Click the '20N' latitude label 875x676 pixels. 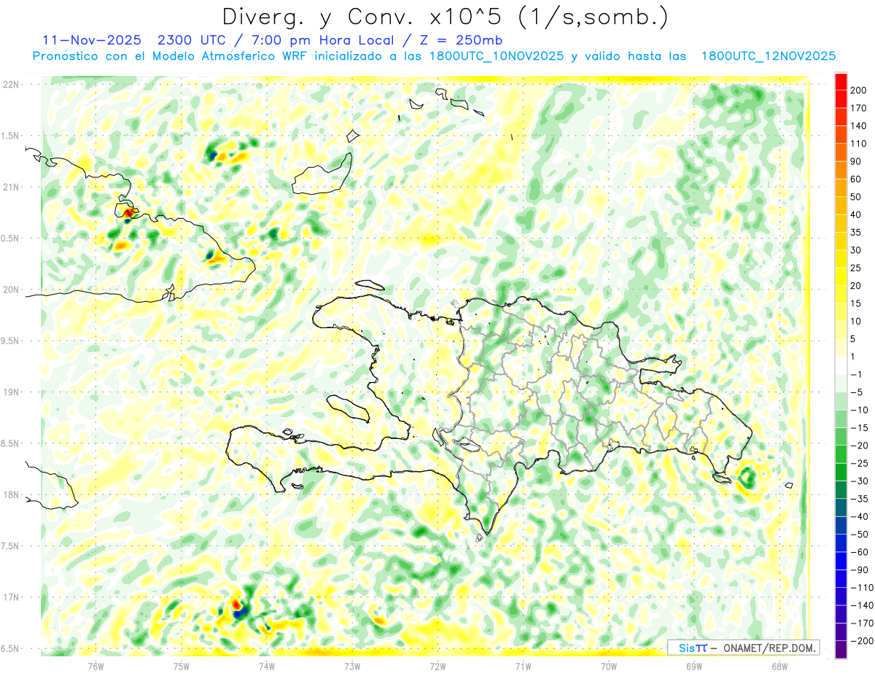tap(10, 290)
